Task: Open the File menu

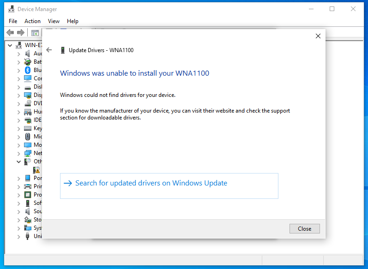Action: 13,21
